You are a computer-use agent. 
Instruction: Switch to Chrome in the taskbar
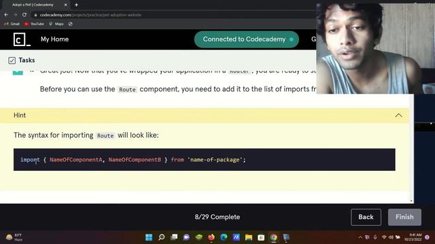tap(273, 237)
